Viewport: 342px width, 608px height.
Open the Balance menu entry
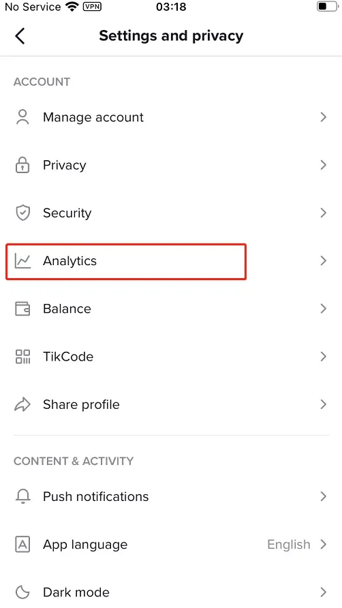[171, 309]
